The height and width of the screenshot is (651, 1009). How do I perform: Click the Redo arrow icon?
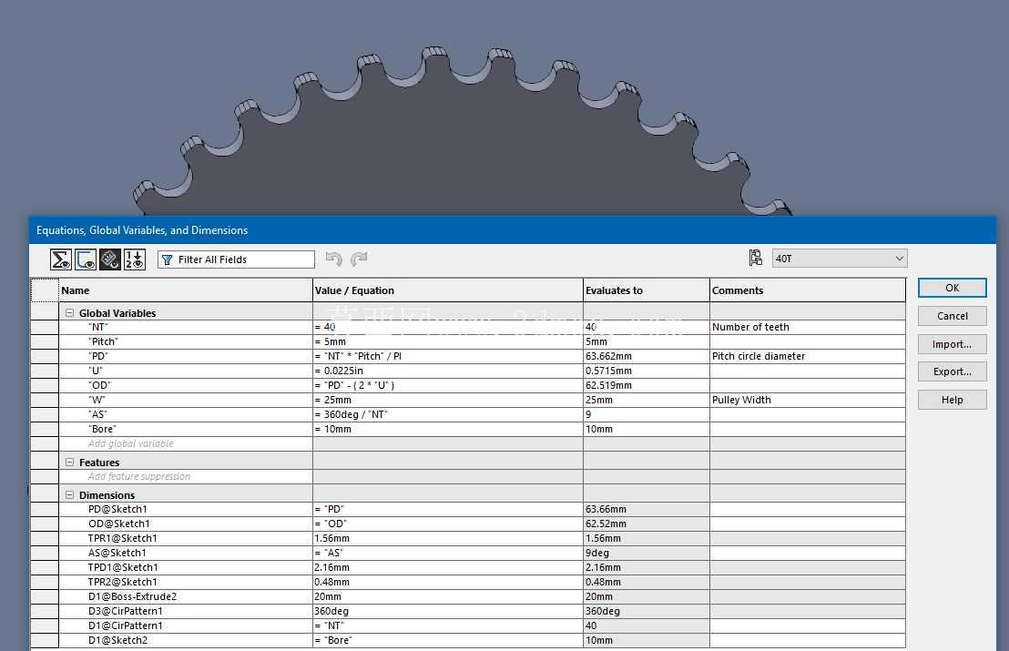pos(359,259)
